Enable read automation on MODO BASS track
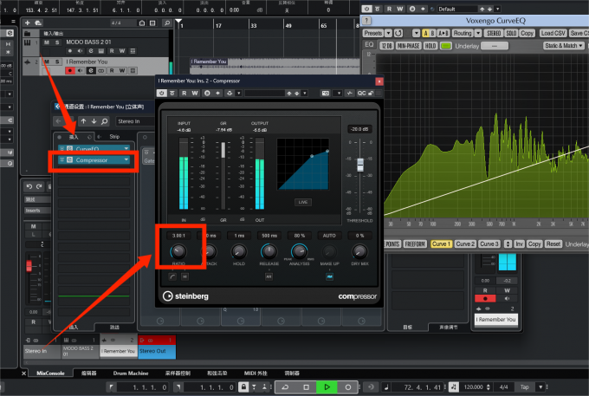 tap(112, 51)
